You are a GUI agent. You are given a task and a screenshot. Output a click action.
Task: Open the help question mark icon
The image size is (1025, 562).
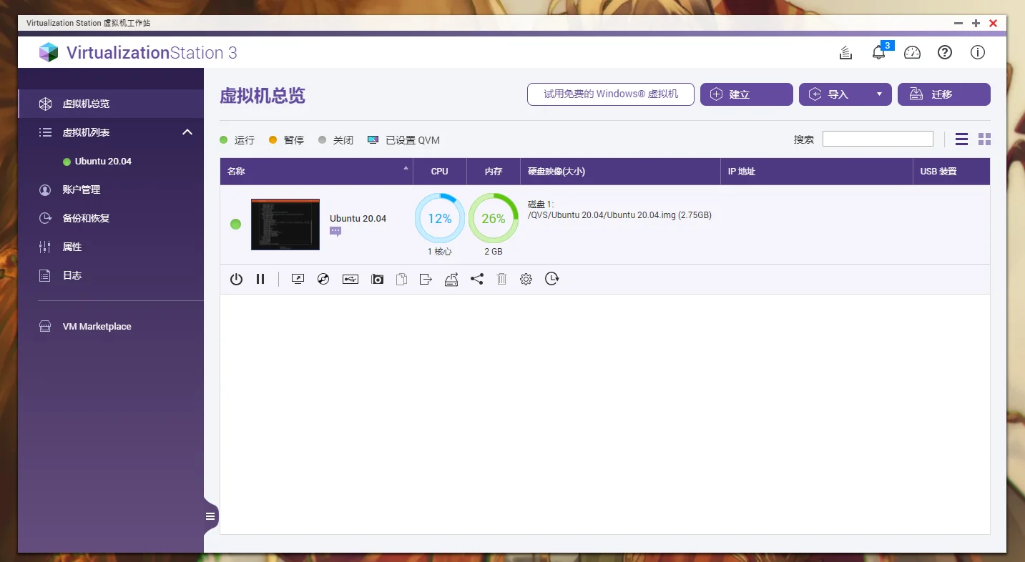[x=945, y=52]
